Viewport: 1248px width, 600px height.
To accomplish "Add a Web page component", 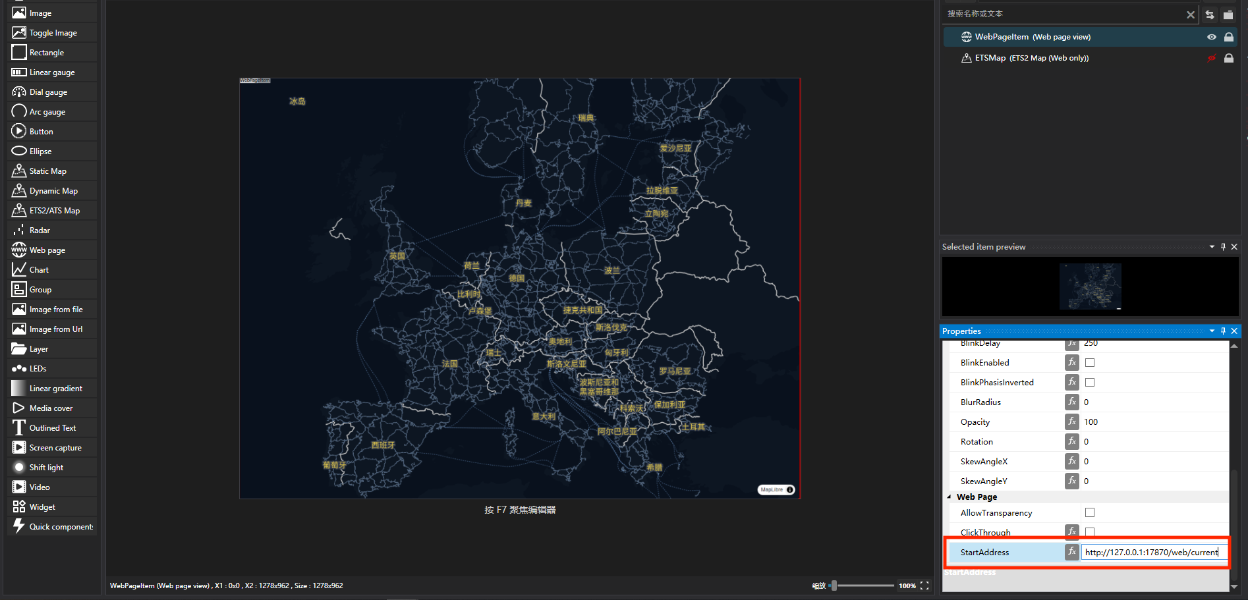I will pyautogui.click(x=53, y=250).
